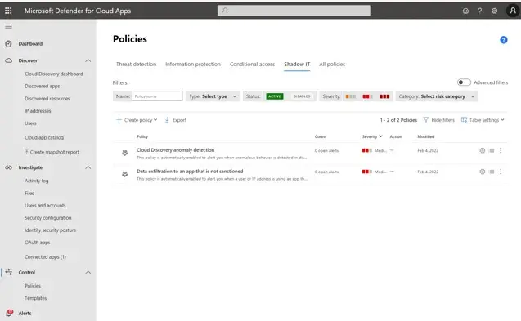Open Identity security posture in sidebar
The height and width of the screenshot is (321, 521).
pyautogui.click(x=50, y=230)
